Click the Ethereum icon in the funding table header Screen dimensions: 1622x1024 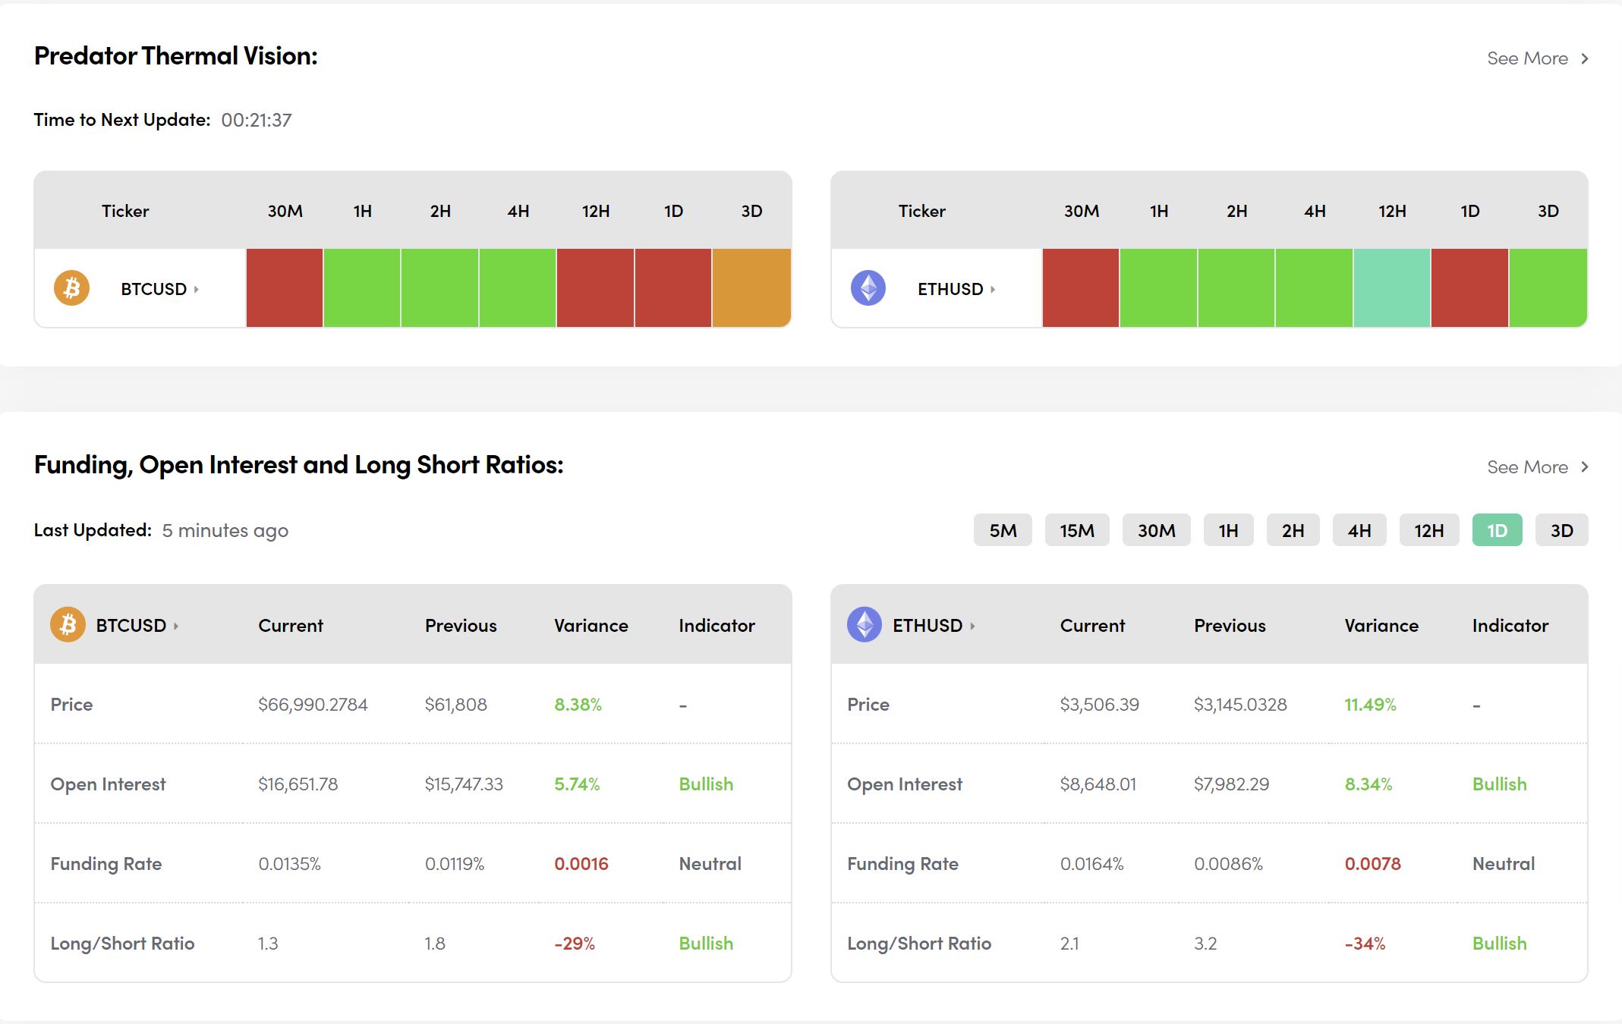865,625
